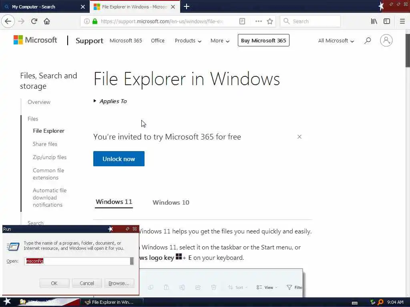Bookmark this page with the star icon

270,21
